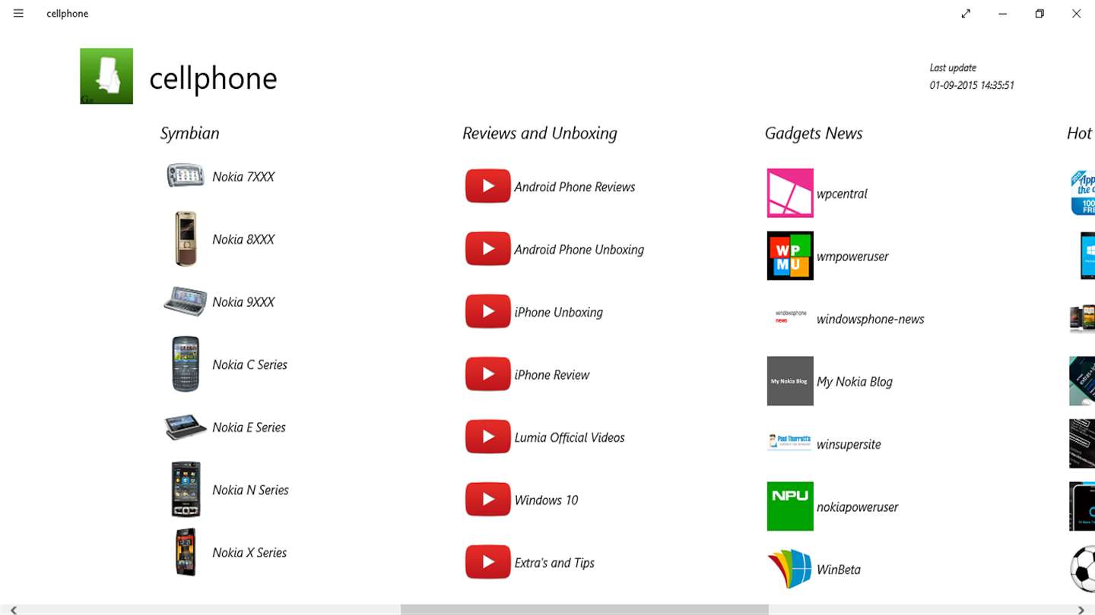Select the Nokia 9XXX label
The image size is (1095, 615).
243,302
